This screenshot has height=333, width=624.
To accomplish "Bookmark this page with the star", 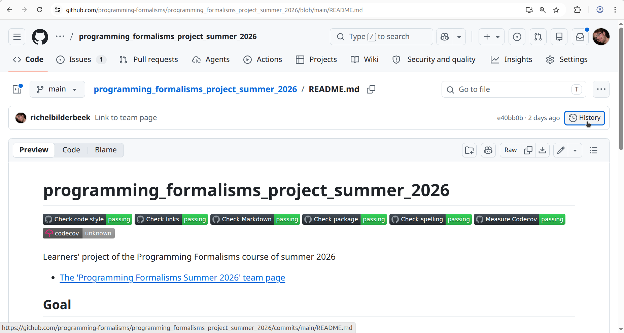I will click(x=556, y=10).
